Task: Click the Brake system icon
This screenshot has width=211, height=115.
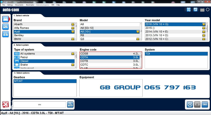Action: point(17,65)
